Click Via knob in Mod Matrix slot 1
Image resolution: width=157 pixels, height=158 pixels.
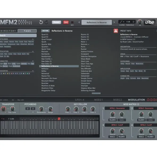click(122, 114)
